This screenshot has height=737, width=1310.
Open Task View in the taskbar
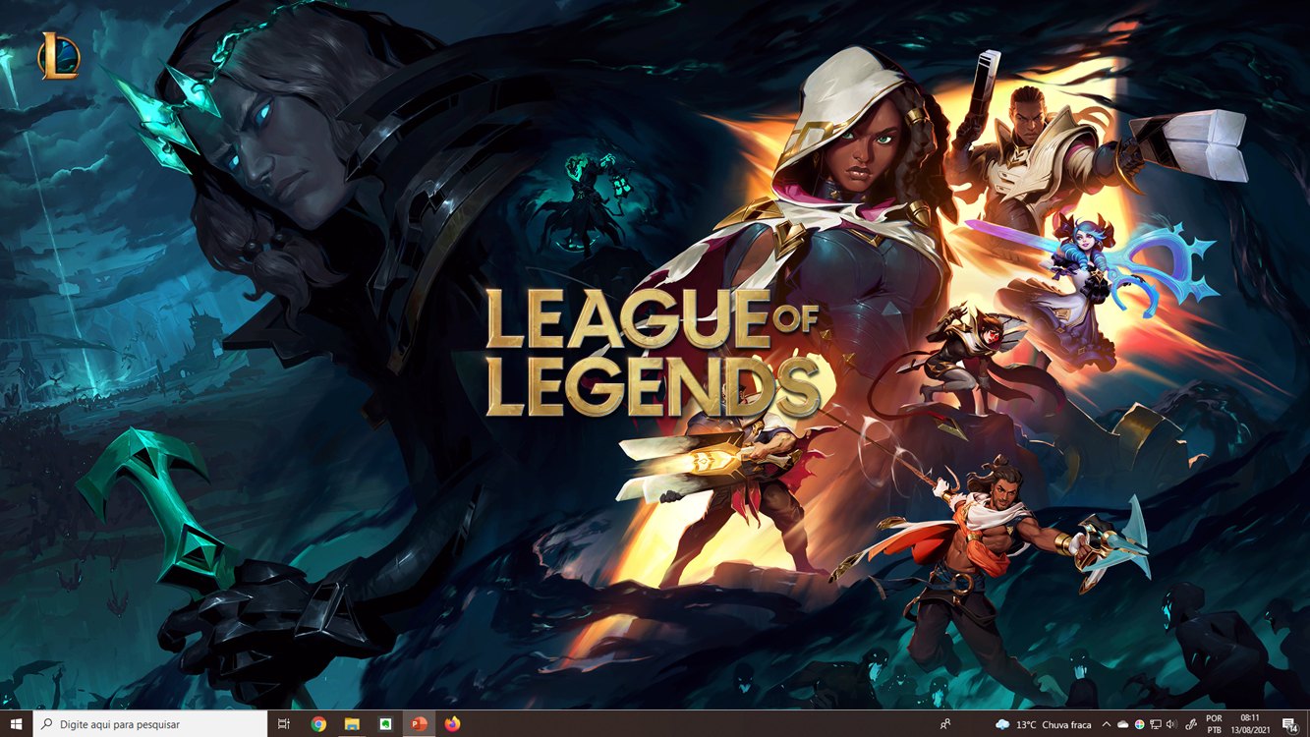pos(283,724)
